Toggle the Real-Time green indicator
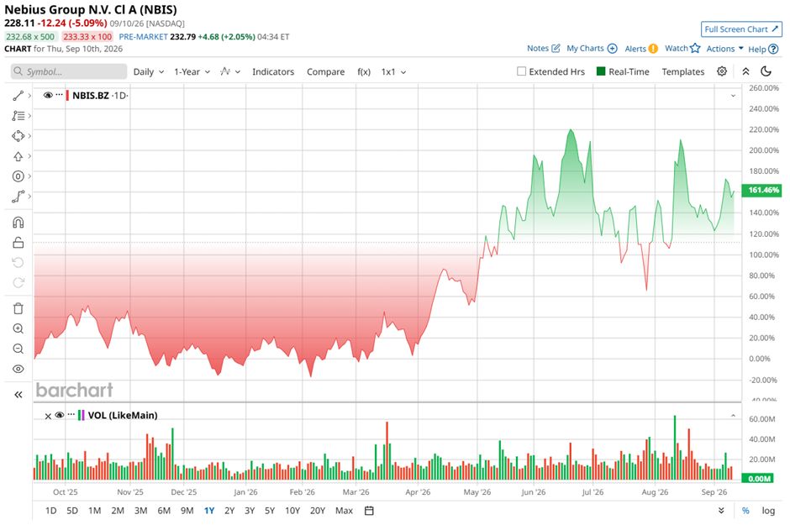The height and width of the screenshot is (525, 790). point(601,71)
